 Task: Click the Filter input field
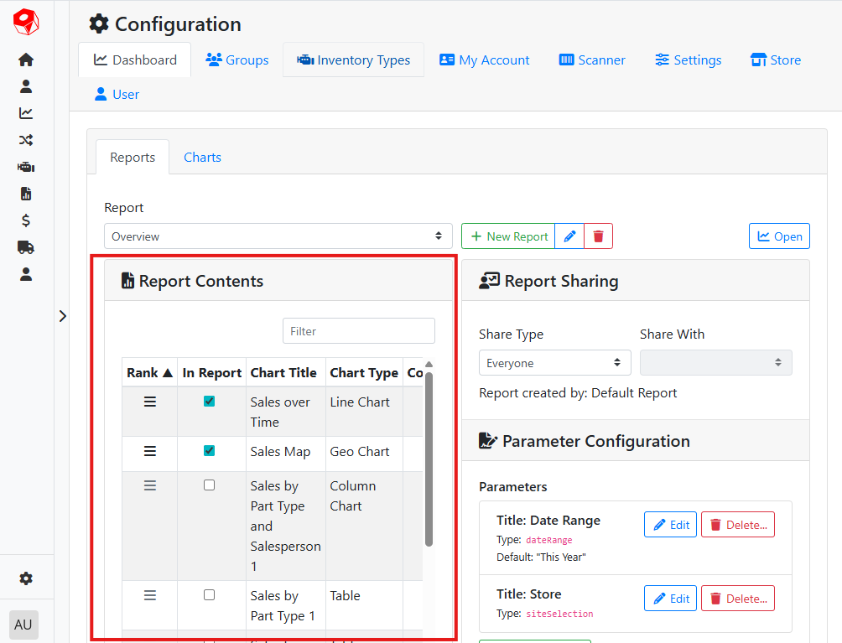358,331
